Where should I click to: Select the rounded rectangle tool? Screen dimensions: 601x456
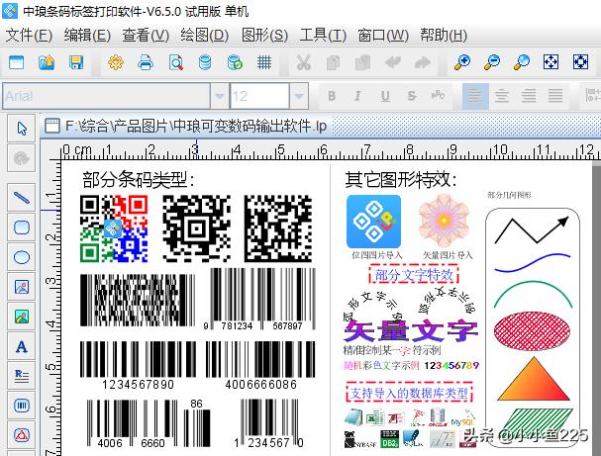22,227
